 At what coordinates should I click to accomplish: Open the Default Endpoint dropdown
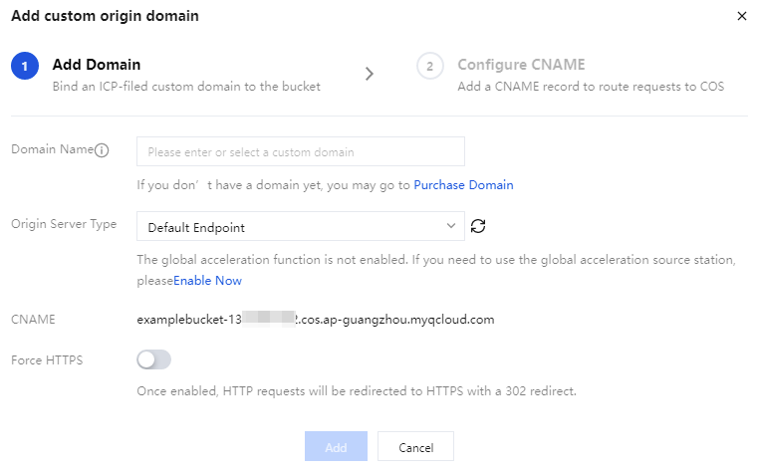(301, 226)
